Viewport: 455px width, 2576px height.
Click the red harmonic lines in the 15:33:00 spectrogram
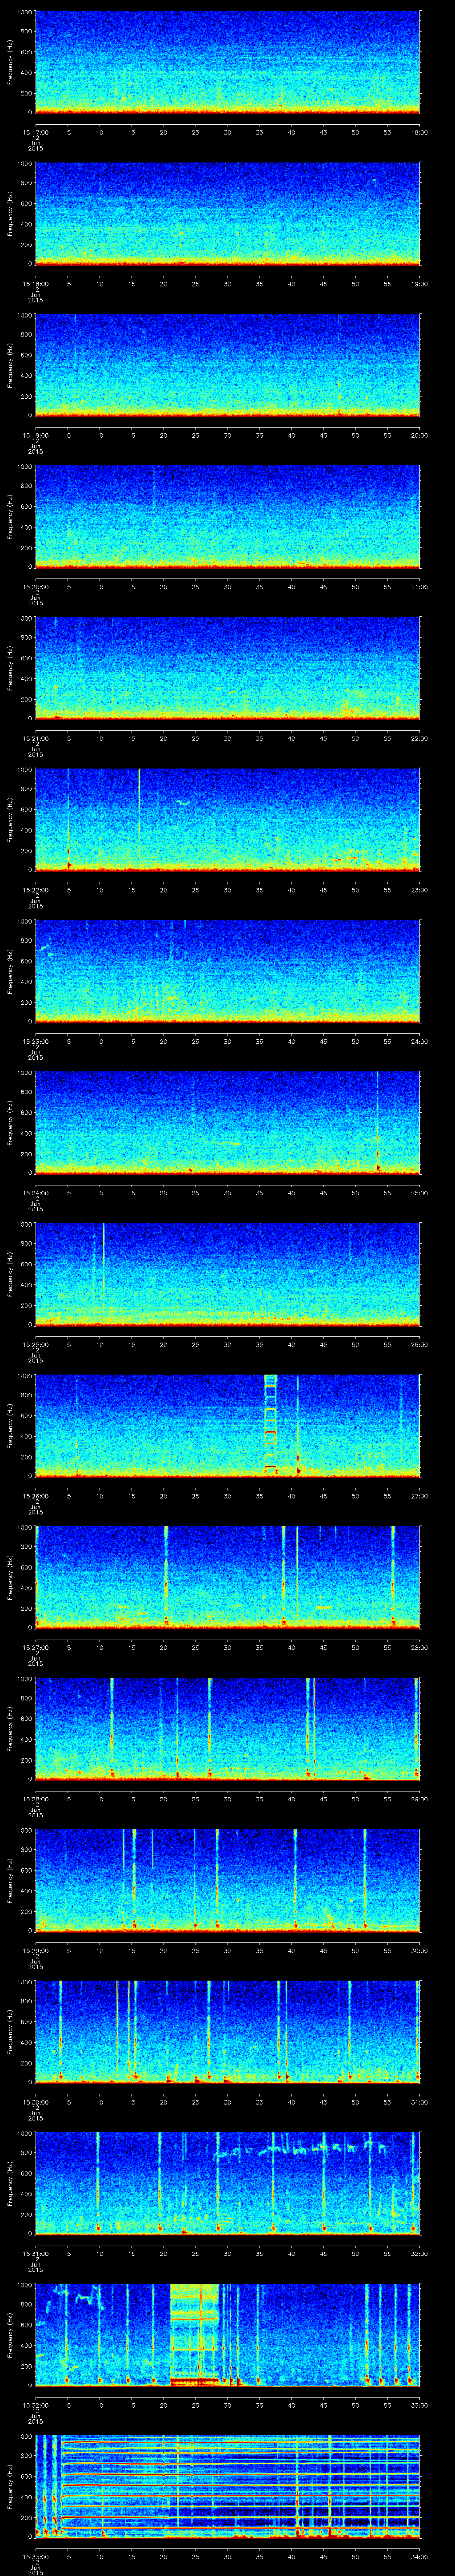[240, 2485]
